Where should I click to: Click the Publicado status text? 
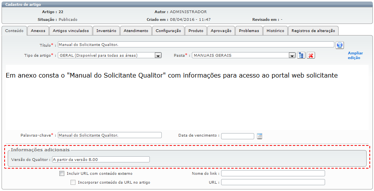tap(68, 20)
